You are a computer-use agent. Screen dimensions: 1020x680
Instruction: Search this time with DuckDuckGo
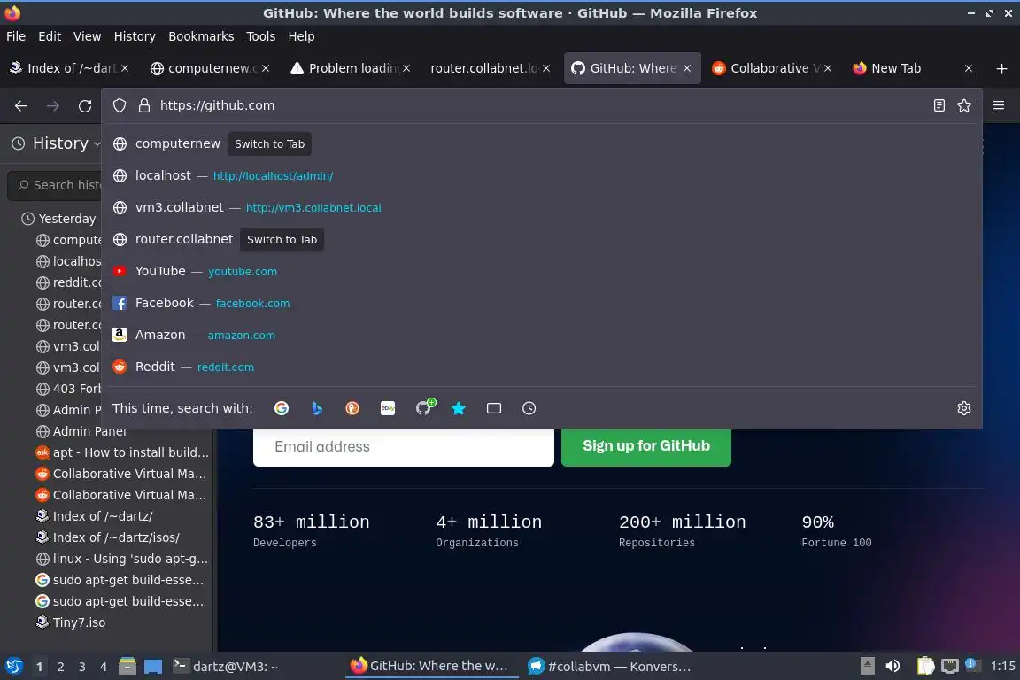[x=352, y=408]
